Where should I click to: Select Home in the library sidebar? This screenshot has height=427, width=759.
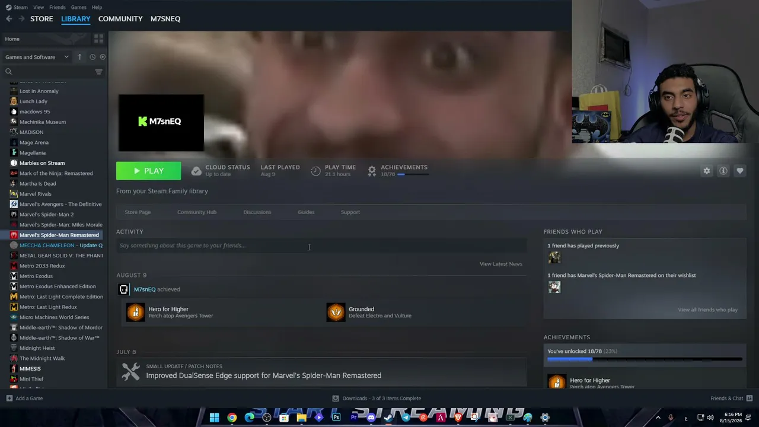tap(12, 39)
